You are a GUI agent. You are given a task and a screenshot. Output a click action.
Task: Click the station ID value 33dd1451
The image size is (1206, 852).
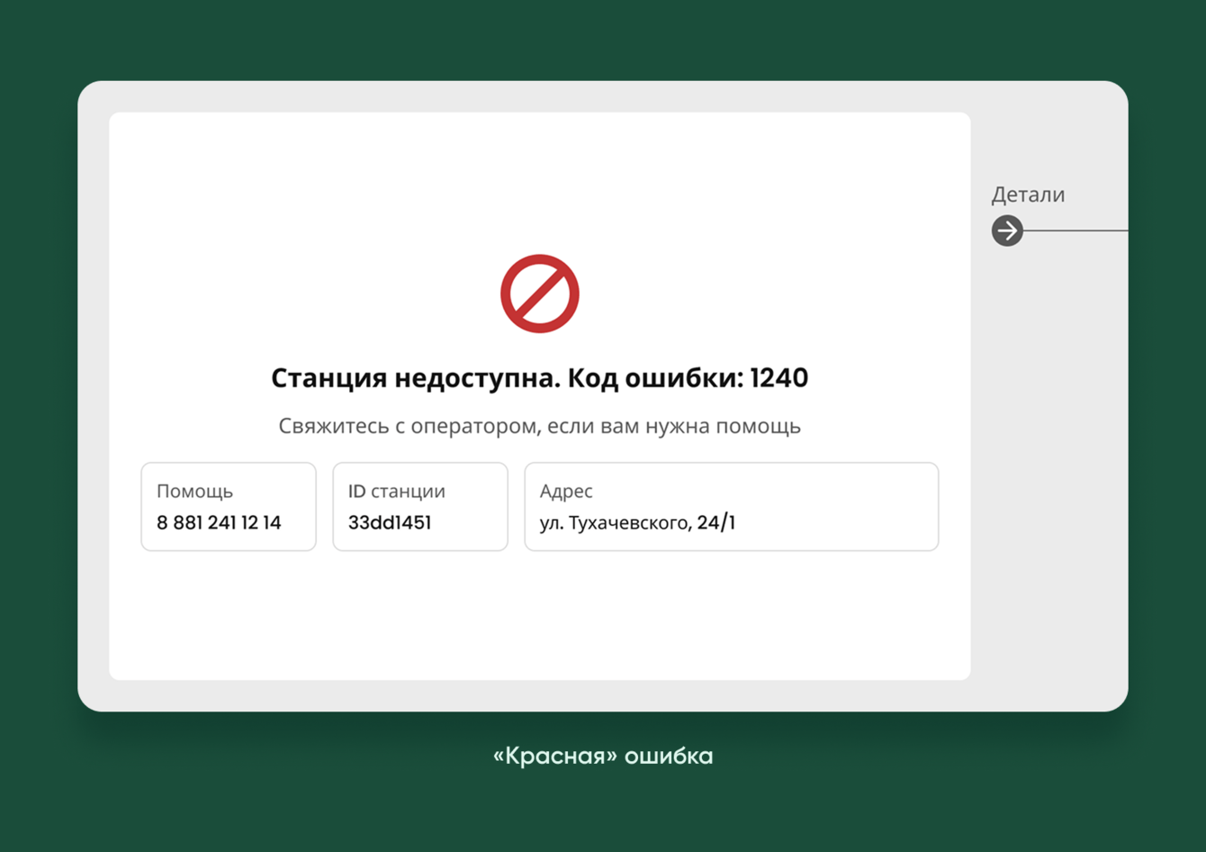coord(390,522)
